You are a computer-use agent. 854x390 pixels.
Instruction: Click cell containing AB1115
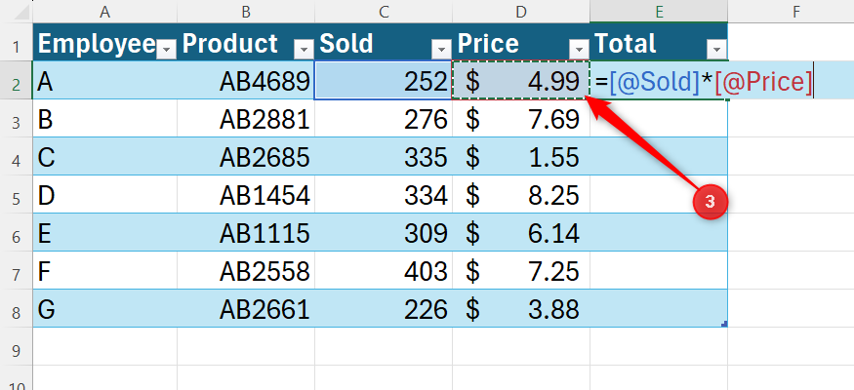[x=246, y=232]
